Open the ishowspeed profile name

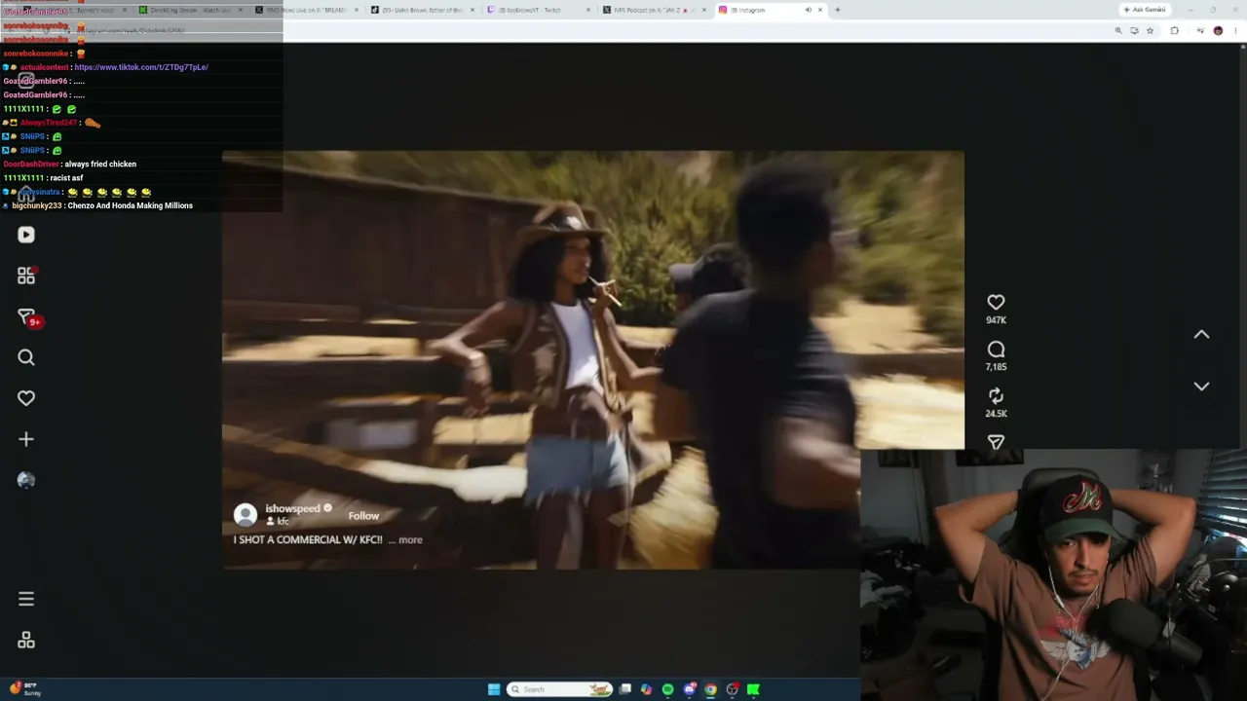point(292,509)
